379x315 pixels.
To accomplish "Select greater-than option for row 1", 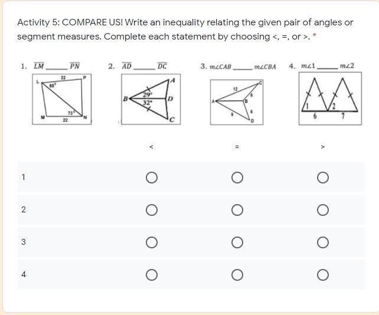I will click(323, 178).
